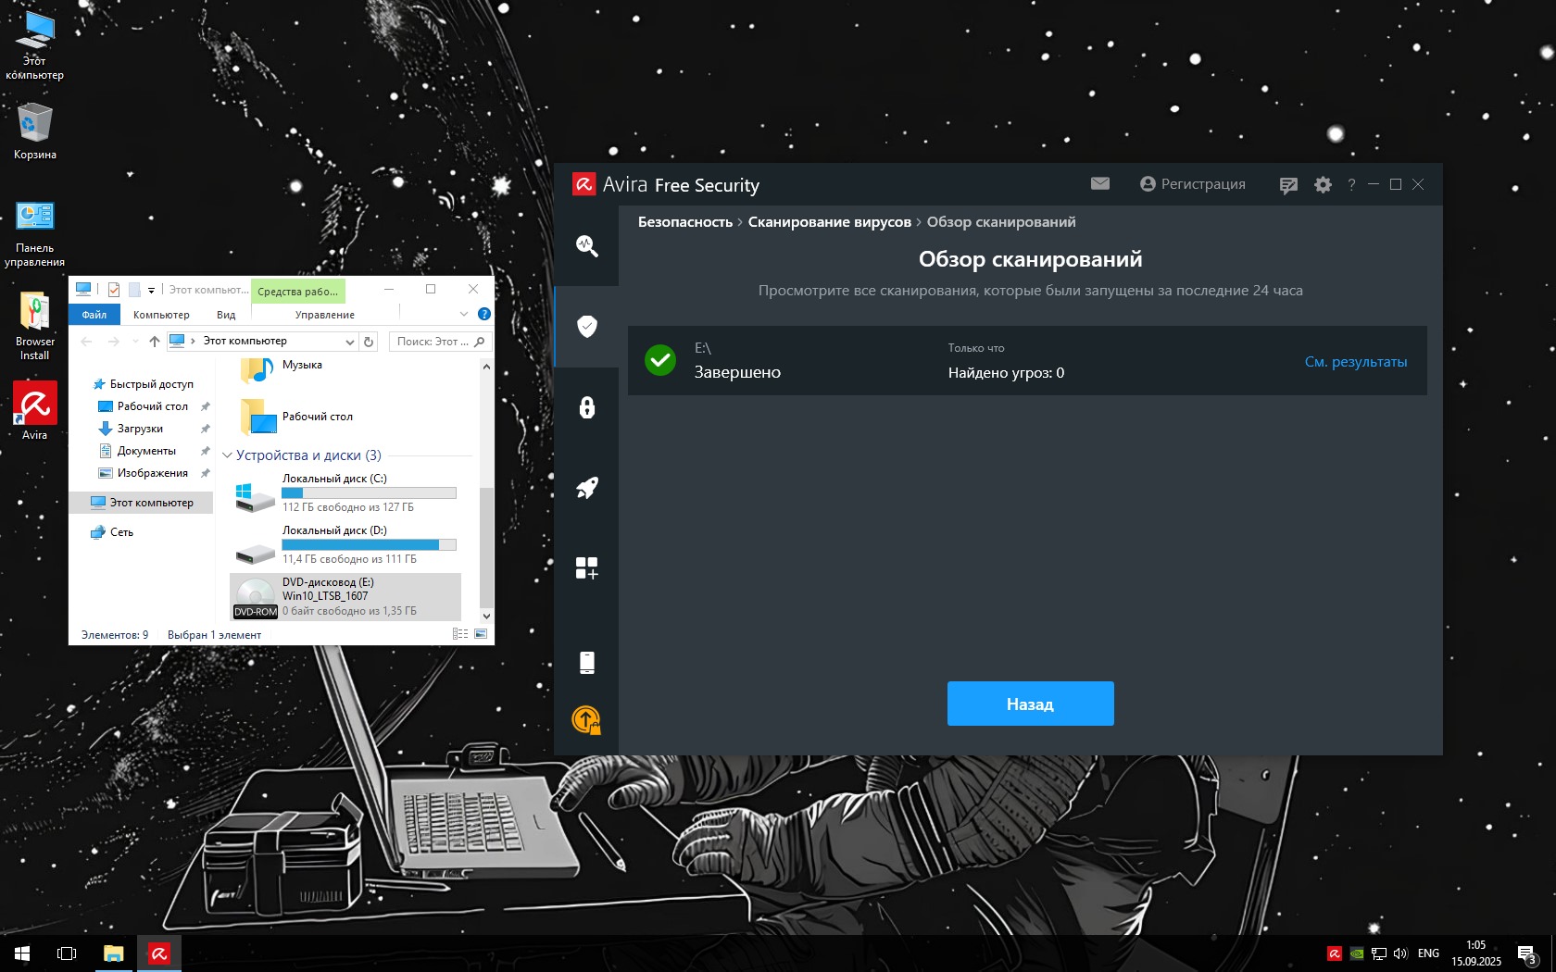The width and height of the screenshot is (1556, 972).
Task: Click the Назад button in Avira
Action: 1030,704
